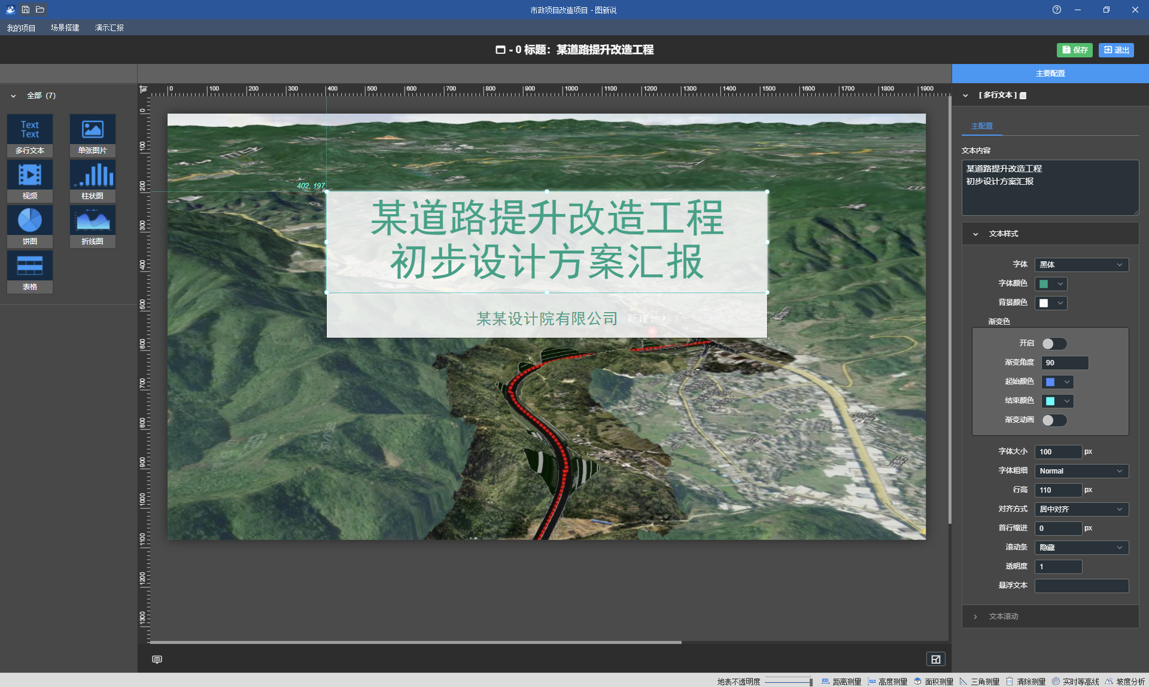Select the table (表格) component icon
Screen dimensions: 1149x687
pos(30,266)
